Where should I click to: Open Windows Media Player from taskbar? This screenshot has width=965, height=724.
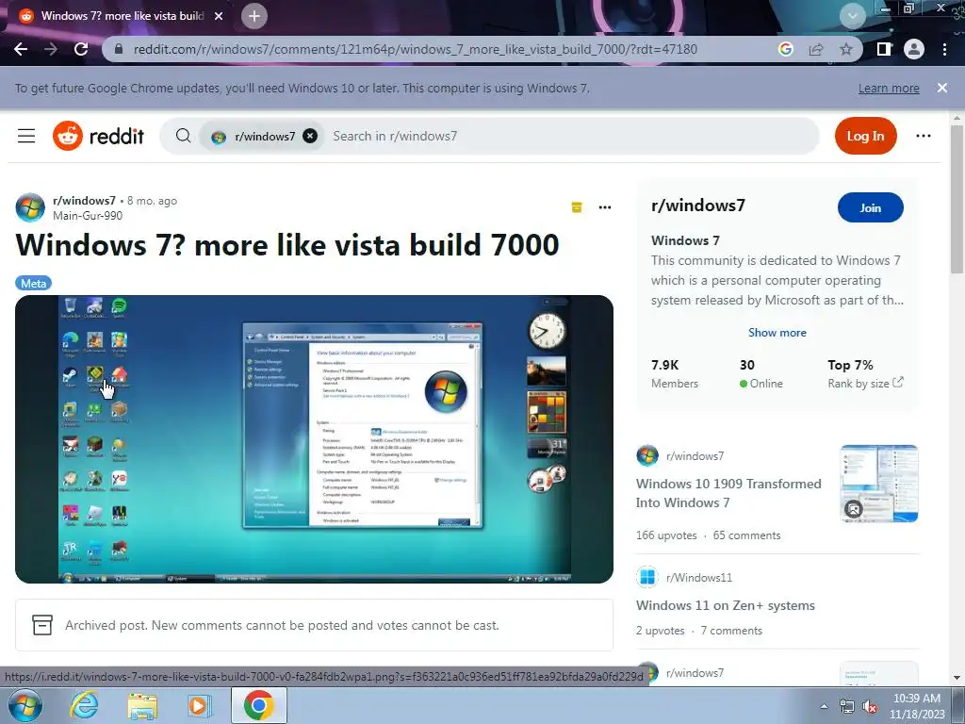click(x=199, y=705)
